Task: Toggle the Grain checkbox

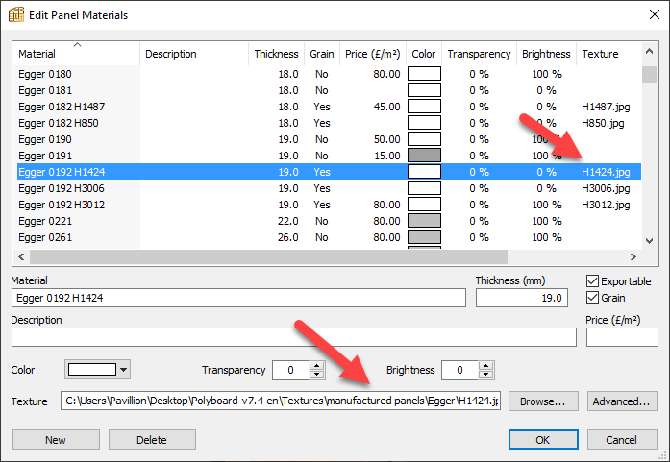Action: 592,297
